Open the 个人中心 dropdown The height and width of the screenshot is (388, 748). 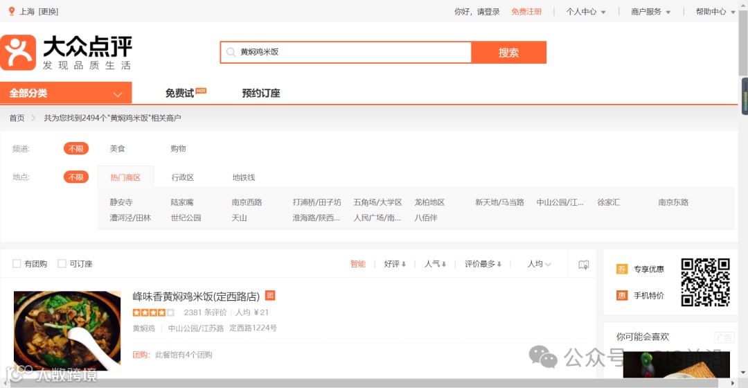[586, 12]
